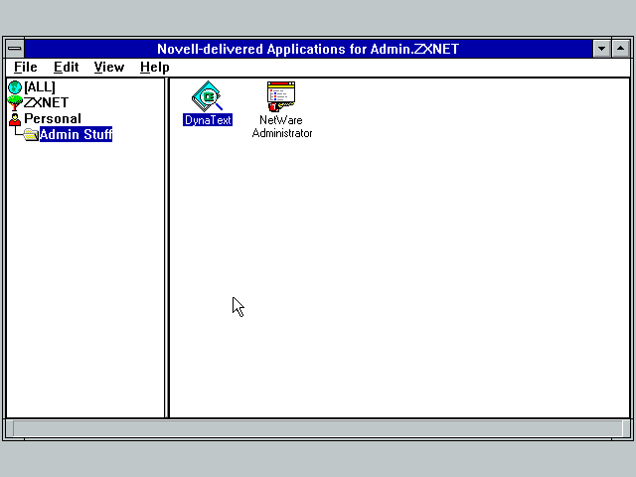Open the View menu
636x477 pixels.
(x=109, y=67)
